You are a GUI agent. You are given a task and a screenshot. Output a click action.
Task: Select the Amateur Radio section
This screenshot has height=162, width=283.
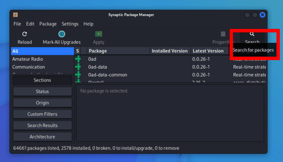42,59
